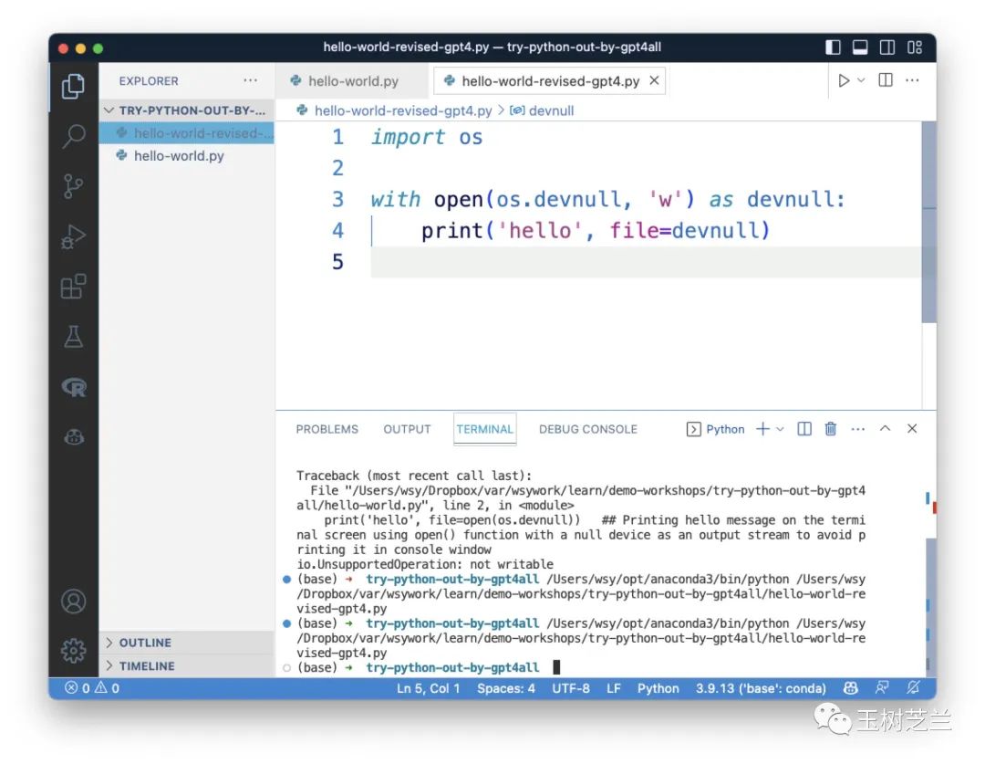Change encoding via UTF-8 status item
The width and height of the screenshot is (985, 764).
[570, 688]
